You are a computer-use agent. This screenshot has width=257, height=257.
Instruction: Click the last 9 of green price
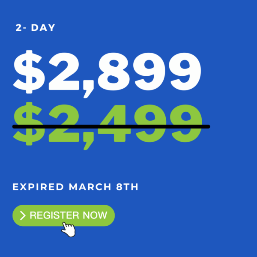[186, 123]
